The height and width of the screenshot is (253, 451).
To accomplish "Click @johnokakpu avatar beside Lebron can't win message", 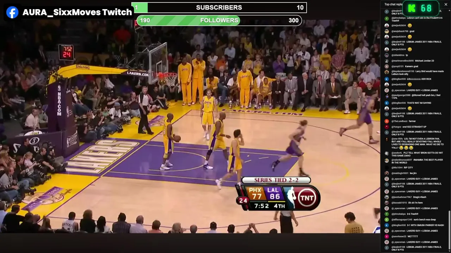I will click(387, 18).
